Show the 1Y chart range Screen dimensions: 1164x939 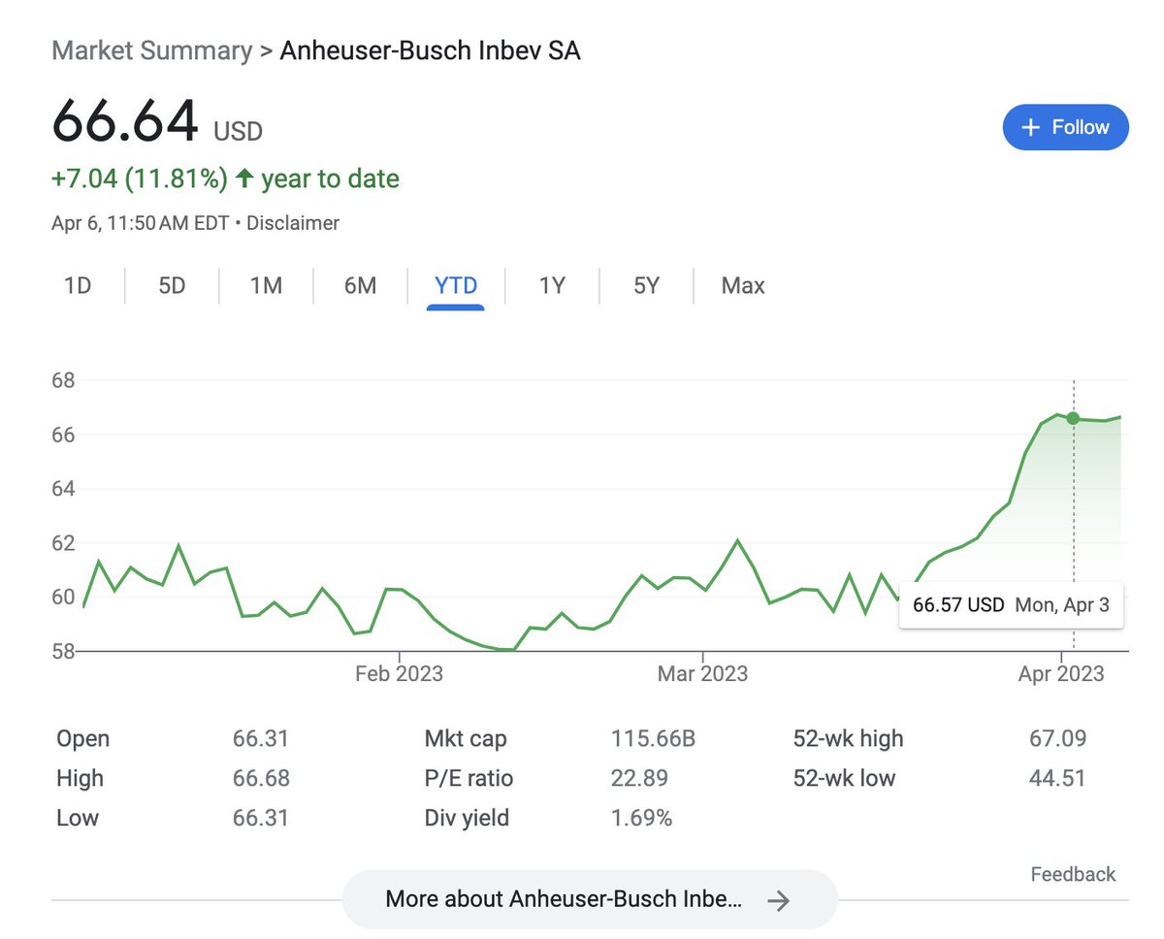coord(552,286)
